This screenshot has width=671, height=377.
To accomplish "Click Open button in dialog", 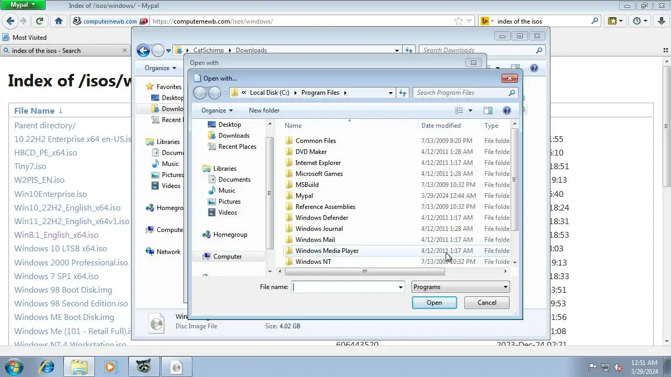I will pos(434,303).
